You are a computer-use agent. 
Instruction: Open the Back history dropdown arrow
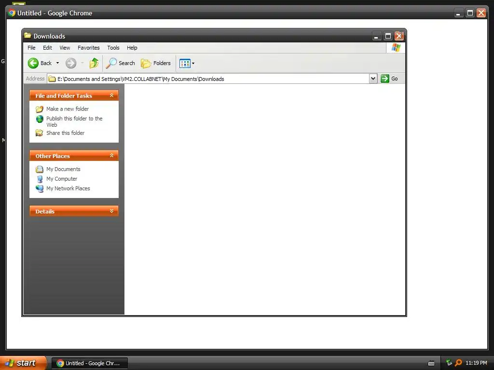[x=57, y=63]
